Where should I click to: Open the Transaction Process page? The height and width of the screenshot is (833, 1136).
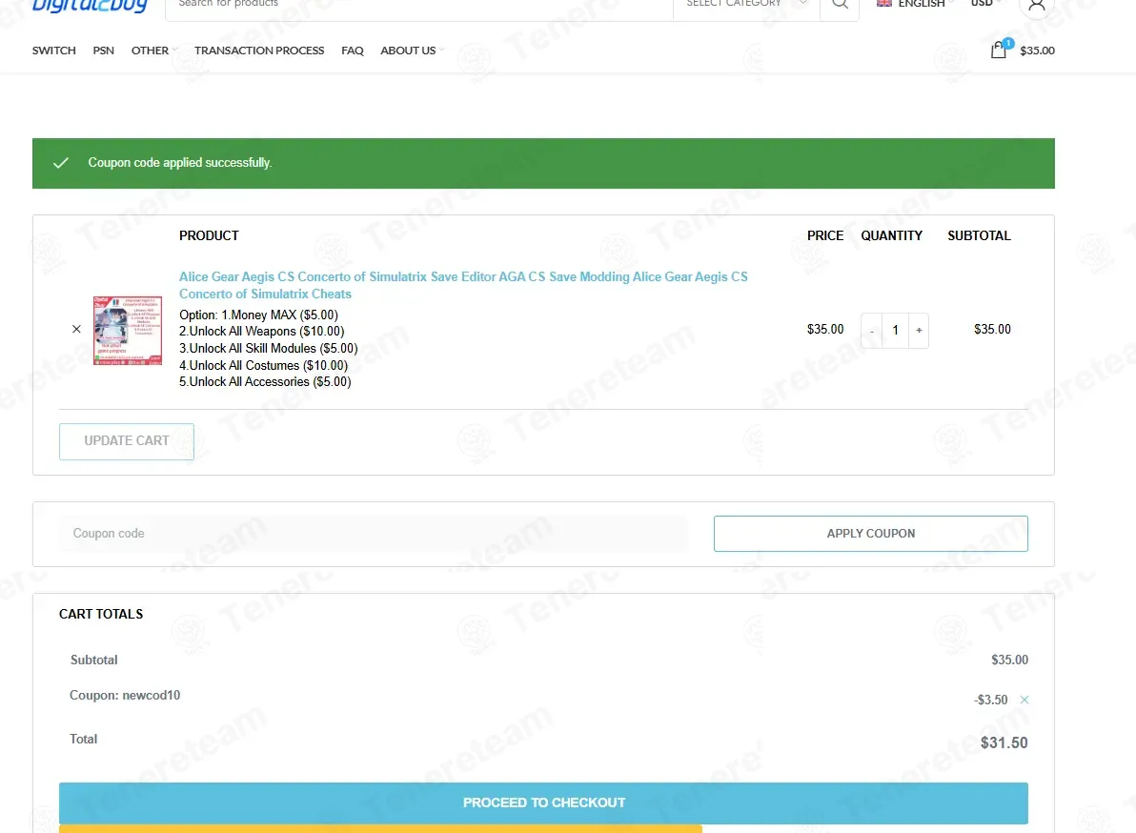point(258,50)
